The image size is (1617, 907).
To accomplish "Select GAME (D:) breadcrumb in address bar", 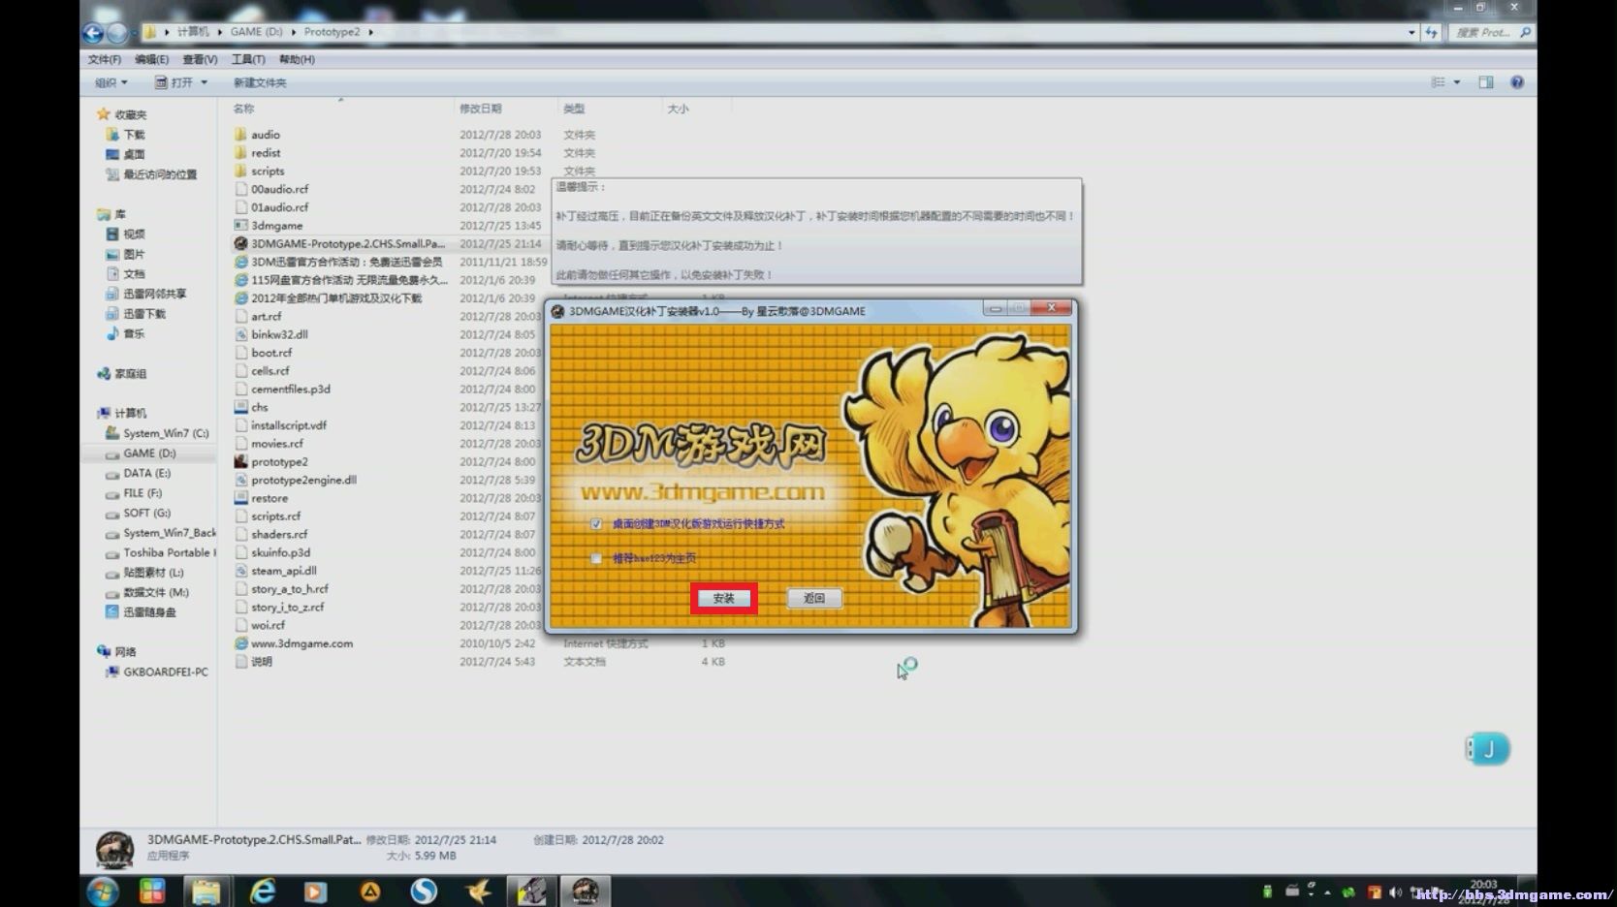I will (x=256, y=32).
